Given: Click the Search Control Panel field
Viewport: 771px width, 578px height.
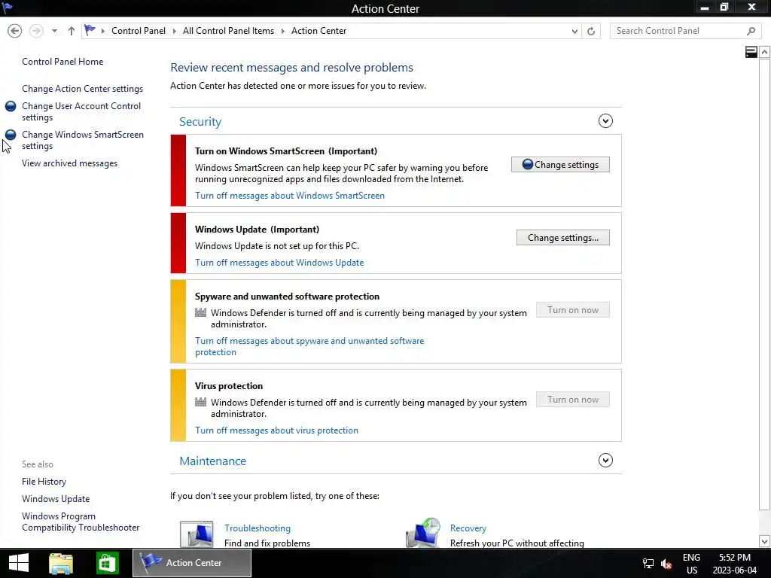Looking at the screenshot, I should click(684, 31).
